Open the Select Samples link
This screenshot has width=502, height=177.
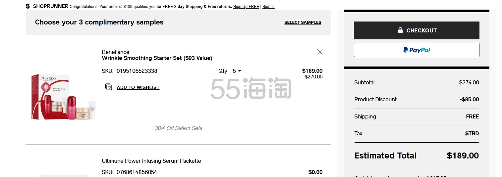(303, 22)
